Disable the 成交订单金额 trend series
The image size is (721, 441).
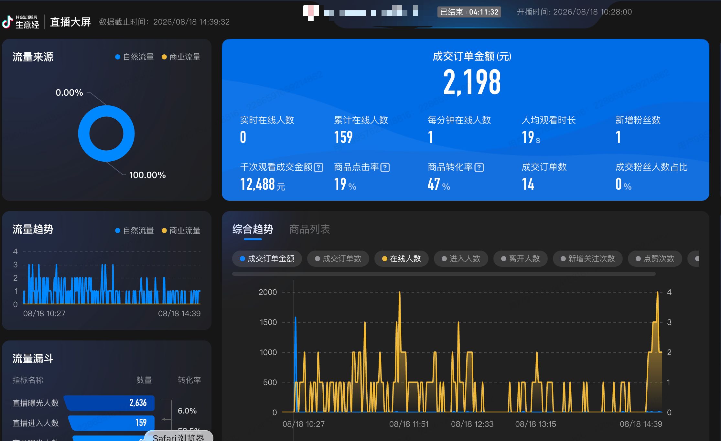pyautogui.click(x=267, y=259)
